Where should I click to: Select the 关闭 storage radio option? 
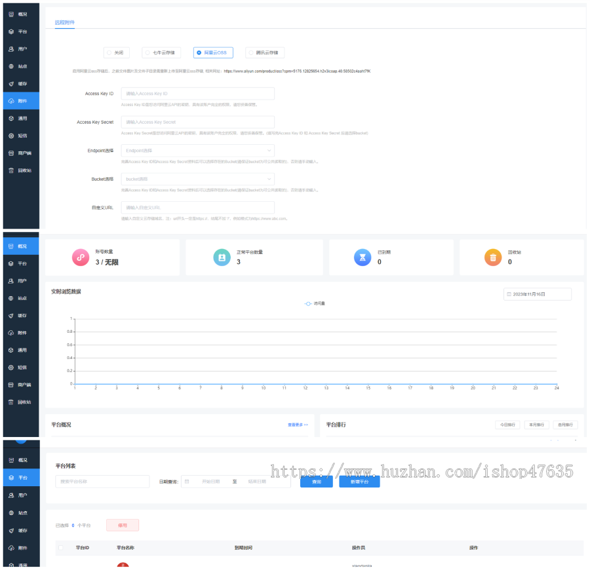[116, 52]
